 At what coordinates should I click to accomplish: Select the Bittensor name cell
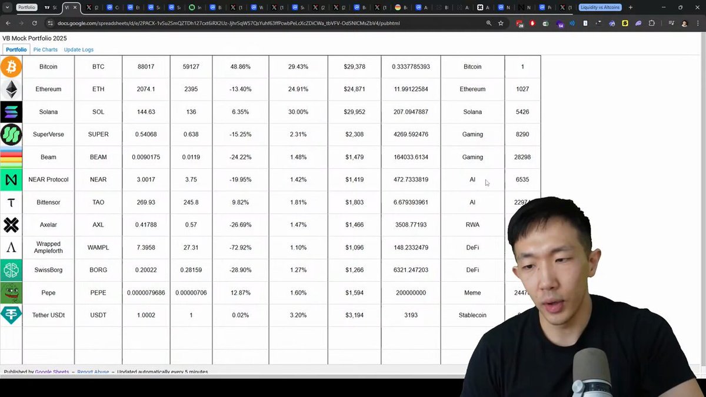[48, 202]
